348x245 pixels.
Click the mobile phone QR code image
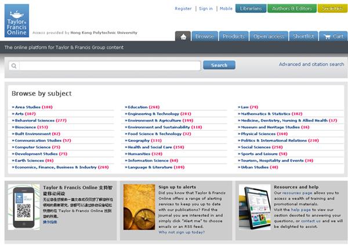tap(24, 207)
